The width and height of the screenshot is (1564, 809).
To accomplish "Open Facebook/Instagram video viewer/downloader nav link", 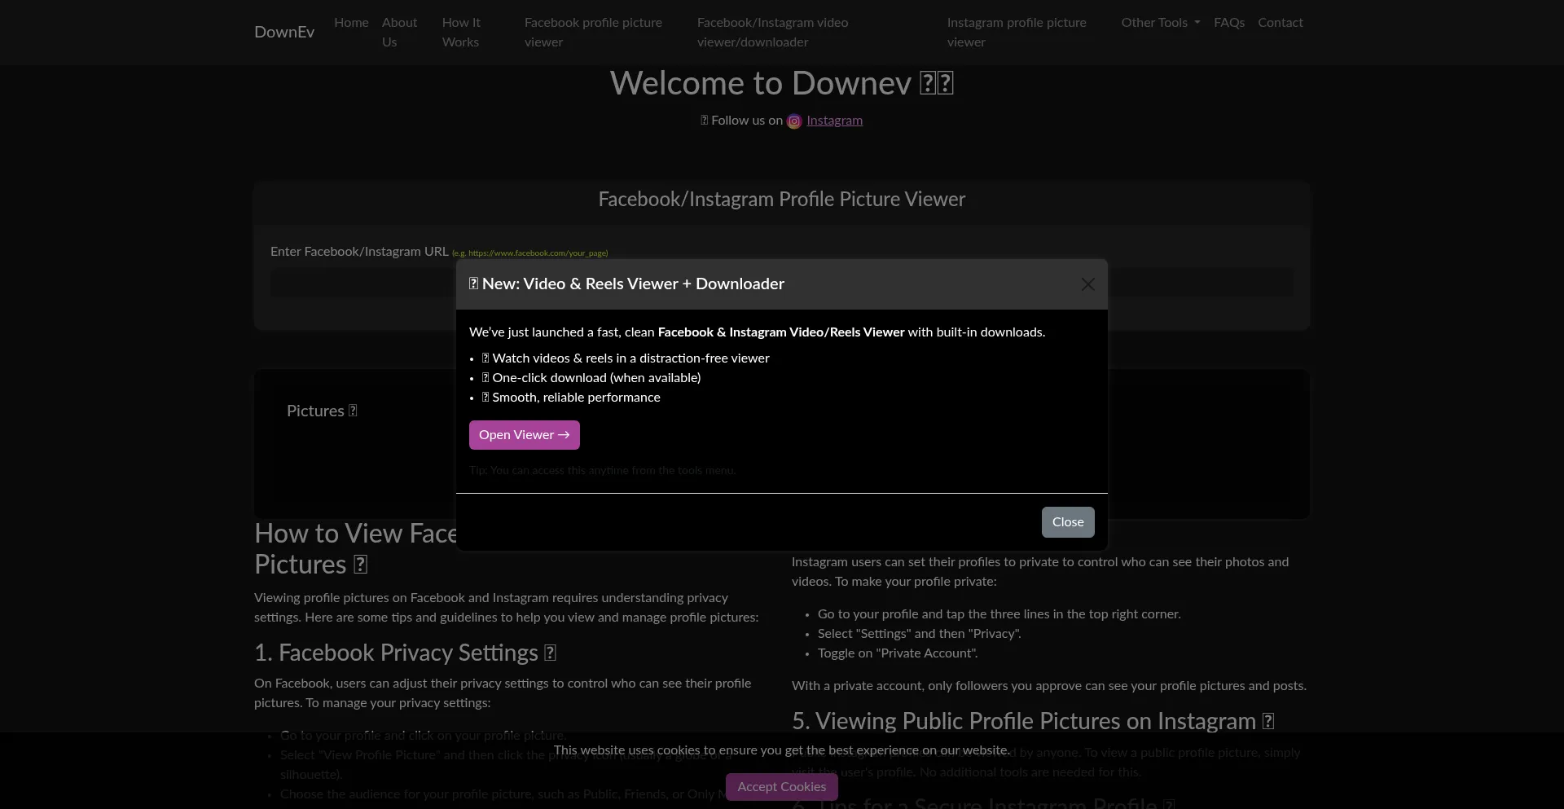I will point(772,33).
